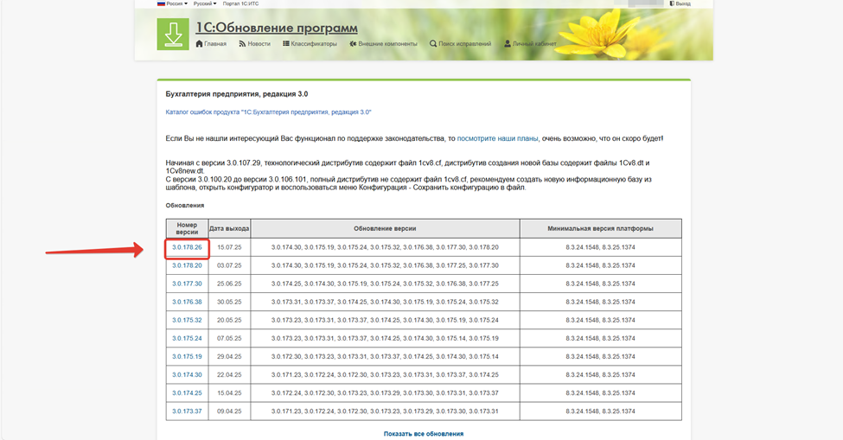Open Личный кабинет menu item

click(x=530, y=43)
